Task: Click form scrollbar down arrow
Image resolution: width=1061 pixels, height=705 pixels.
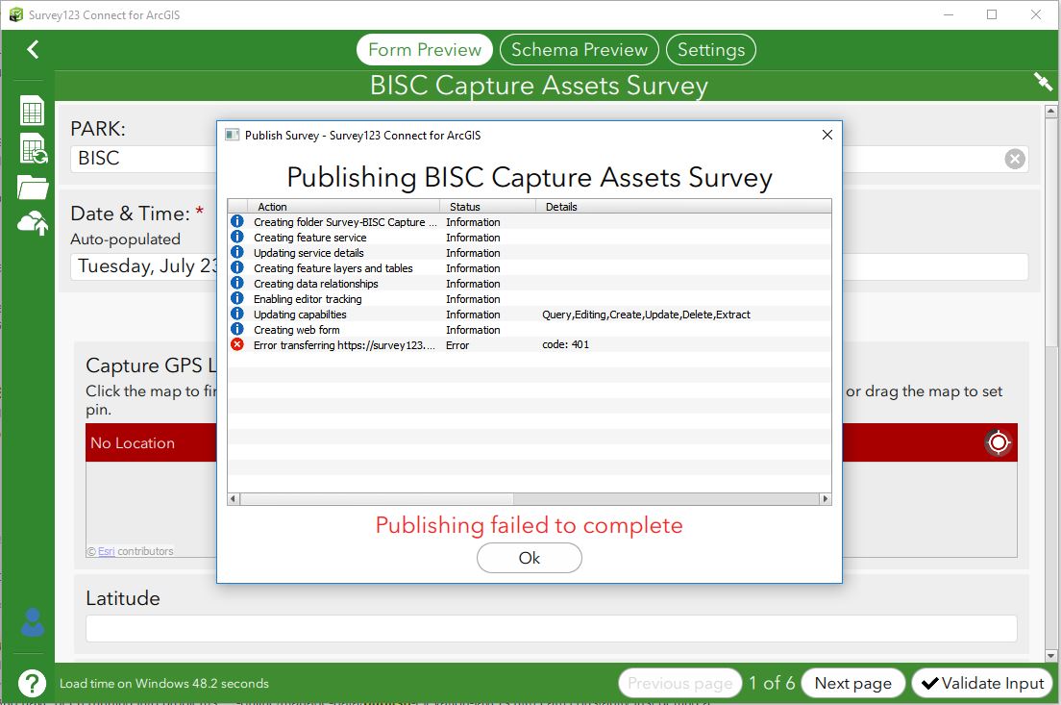Action: [x=1050, y=655]
